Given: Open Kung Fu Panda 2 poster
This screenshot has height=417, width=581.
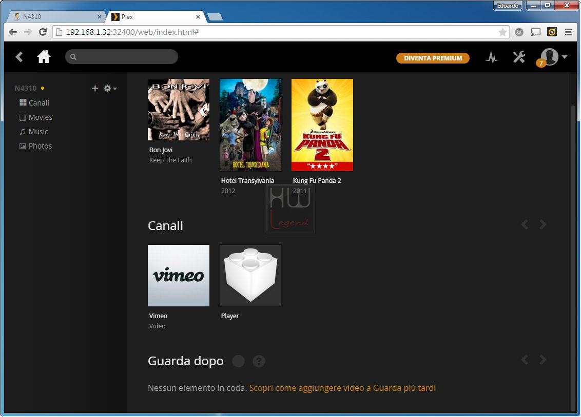Looking at the screenshot, I should point(322,125).
